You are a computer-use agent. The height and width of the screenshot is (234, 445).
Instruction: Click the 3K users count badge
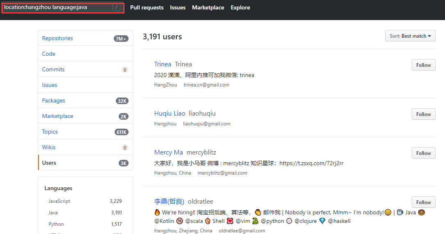pos(124,163)
